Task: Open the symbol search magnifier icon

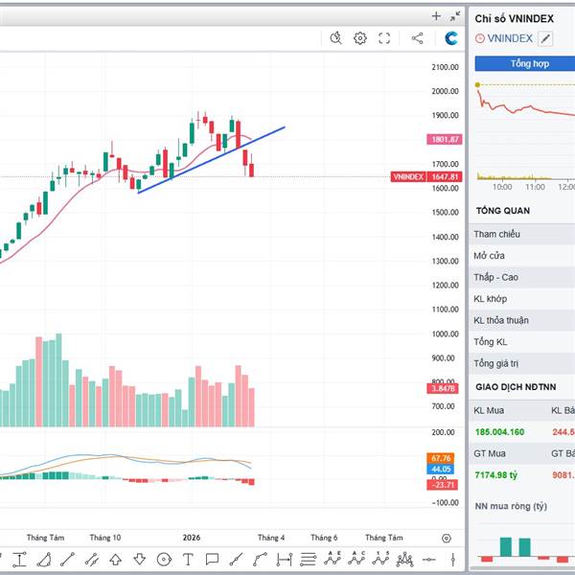Action: [x=335, y=38]
